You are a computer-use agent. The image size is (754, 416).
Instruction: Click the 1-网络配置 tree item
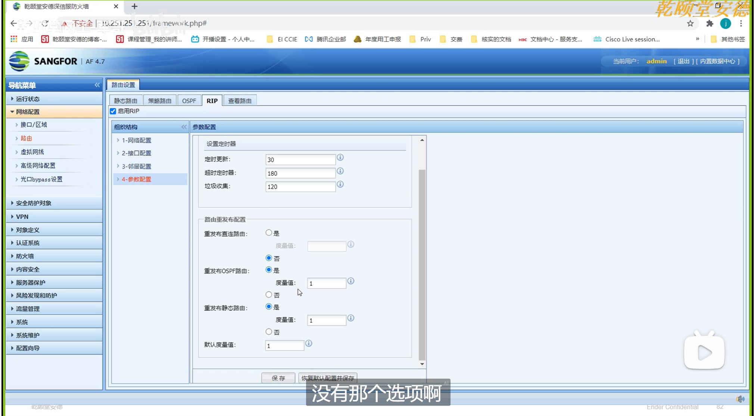tap(136, 140)
